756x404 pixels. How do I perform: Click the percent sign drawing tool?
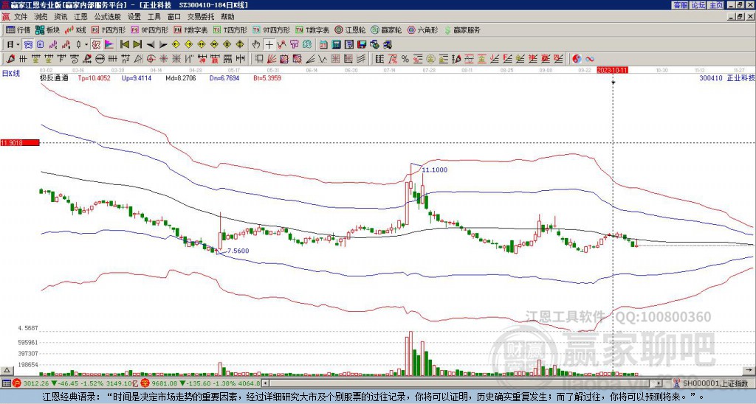click(x=405, y=59)
